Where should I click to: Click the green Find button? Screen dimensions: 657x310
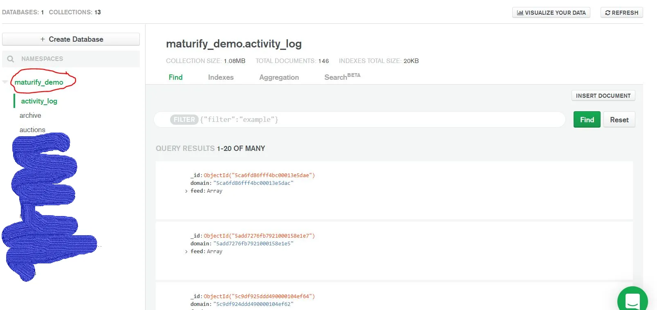tap(587, 119)
